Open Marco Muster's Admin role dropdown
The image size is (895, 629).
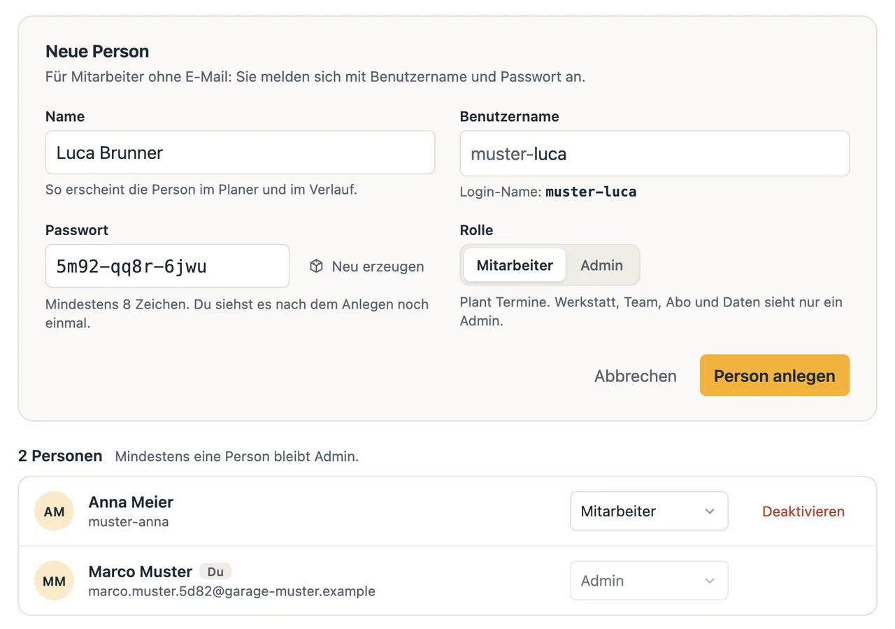click(649, 581)
